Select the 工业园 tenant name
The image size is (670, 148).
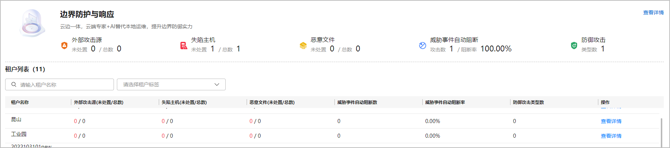click(19, 134)
